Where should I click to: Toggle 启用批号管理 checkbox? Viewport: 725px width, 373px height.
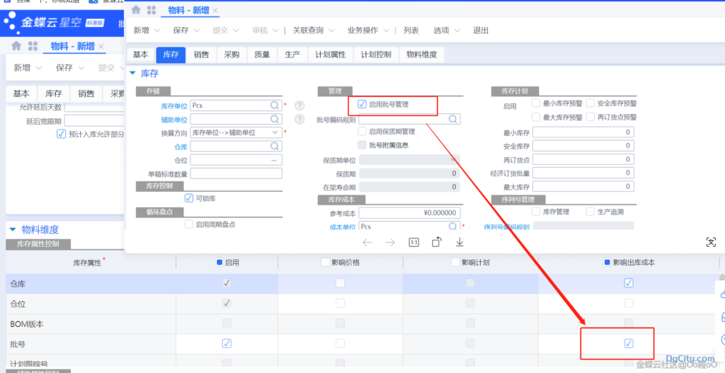362,104
